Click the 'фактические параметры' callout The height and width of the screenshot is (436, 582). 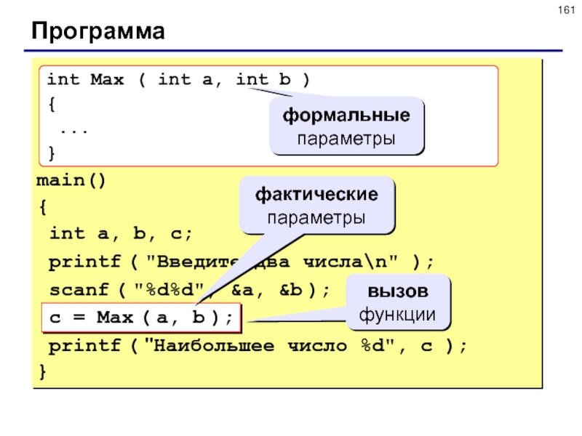coord(317,206)
